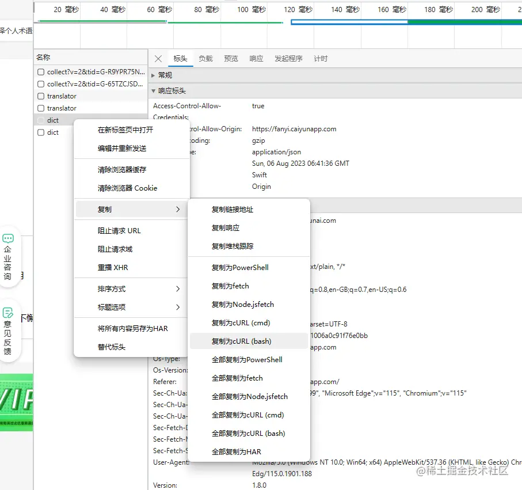Close the request details panel
This screenshot has width=522, height=490.
click(158, 59)
